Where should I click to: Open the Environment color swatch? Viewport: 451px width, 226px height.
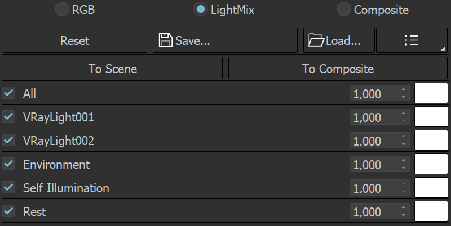[x=431, y=164]
